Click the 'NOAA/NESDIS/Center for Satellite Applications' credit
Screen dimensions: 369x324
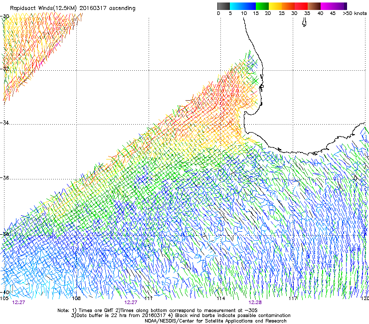[x=215, y=321]
